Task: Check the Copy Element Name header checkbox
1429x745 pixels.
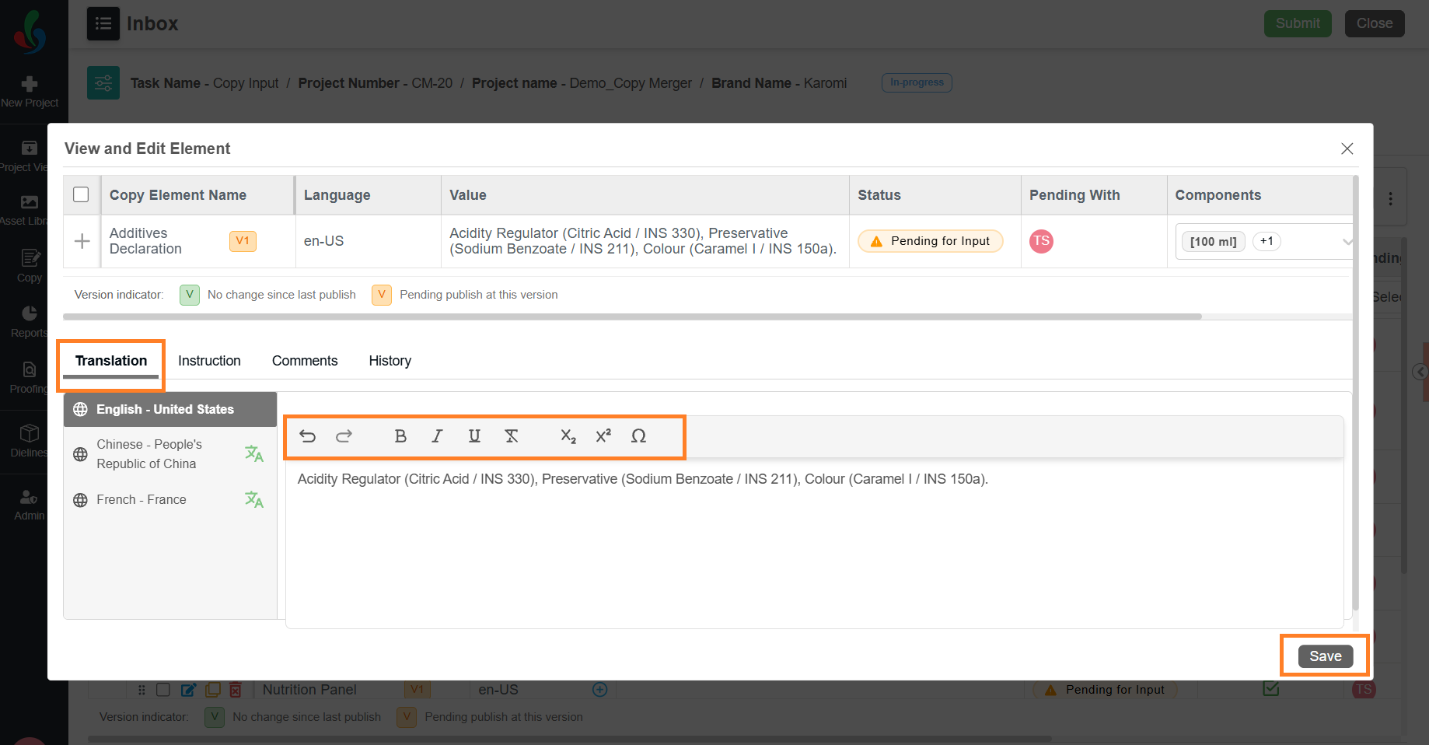Action: point(81,194)
